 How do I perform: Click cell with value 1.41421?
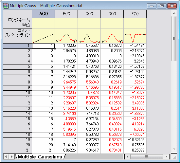pos(66,66)
